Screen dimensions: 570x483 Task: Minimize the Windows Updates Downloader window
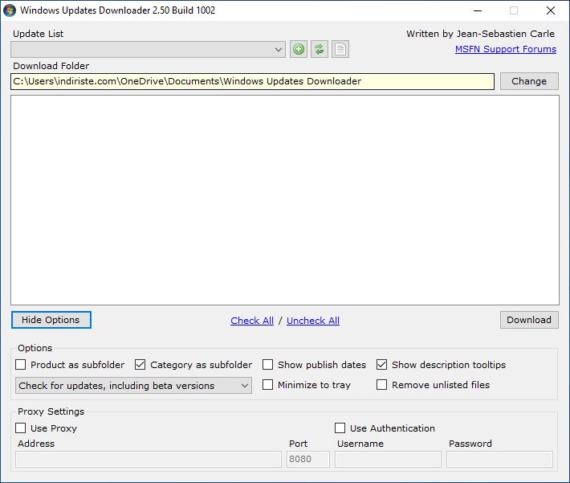(x=478, y=10)
